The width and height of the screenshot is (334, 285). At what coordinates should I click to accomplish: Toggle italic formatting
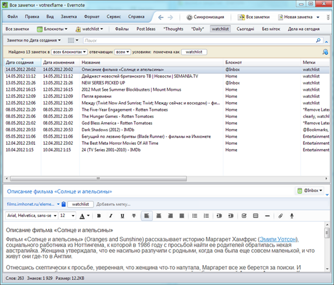[x=111, y=216]
